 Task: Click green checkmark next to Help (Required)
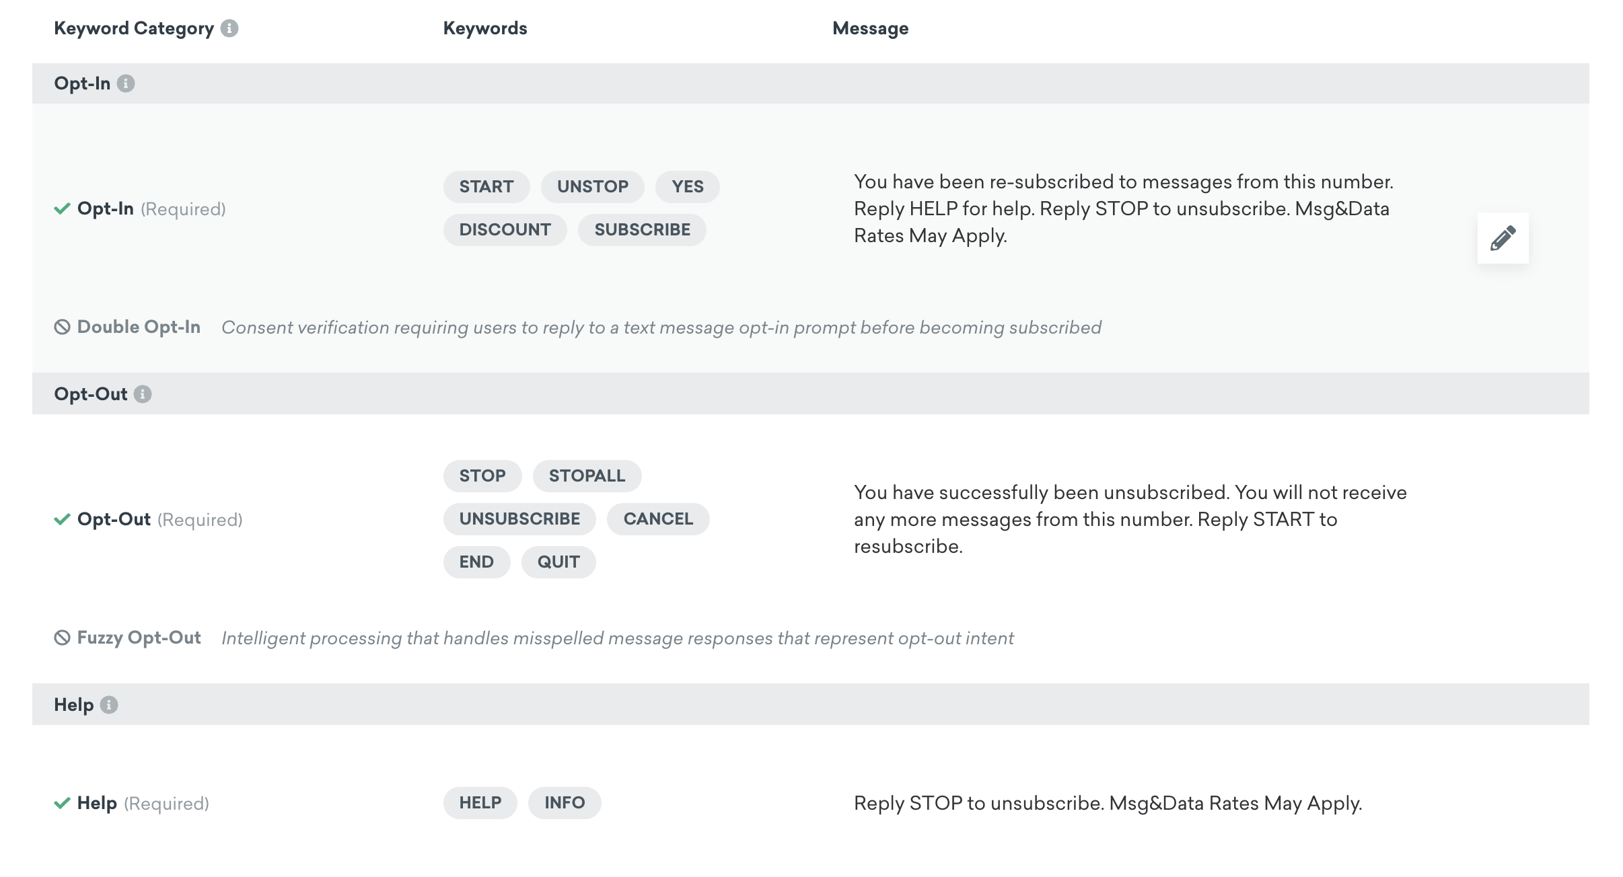[62, 803]
